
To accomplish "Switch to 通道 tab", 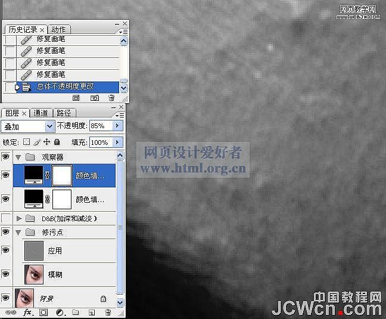I will pyautogui.click(x=41, y=113).
